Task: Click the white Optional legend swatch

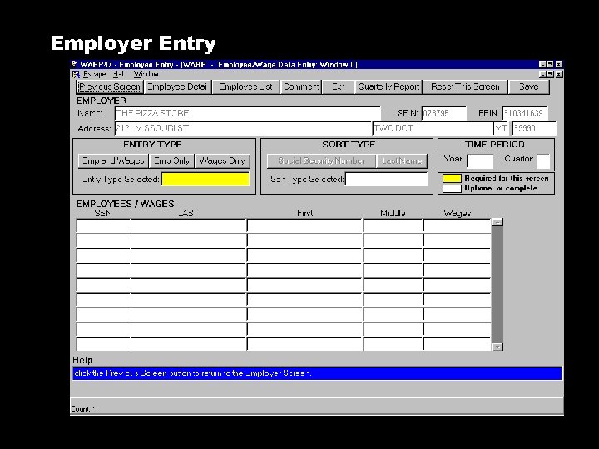Action: (452, 188)
